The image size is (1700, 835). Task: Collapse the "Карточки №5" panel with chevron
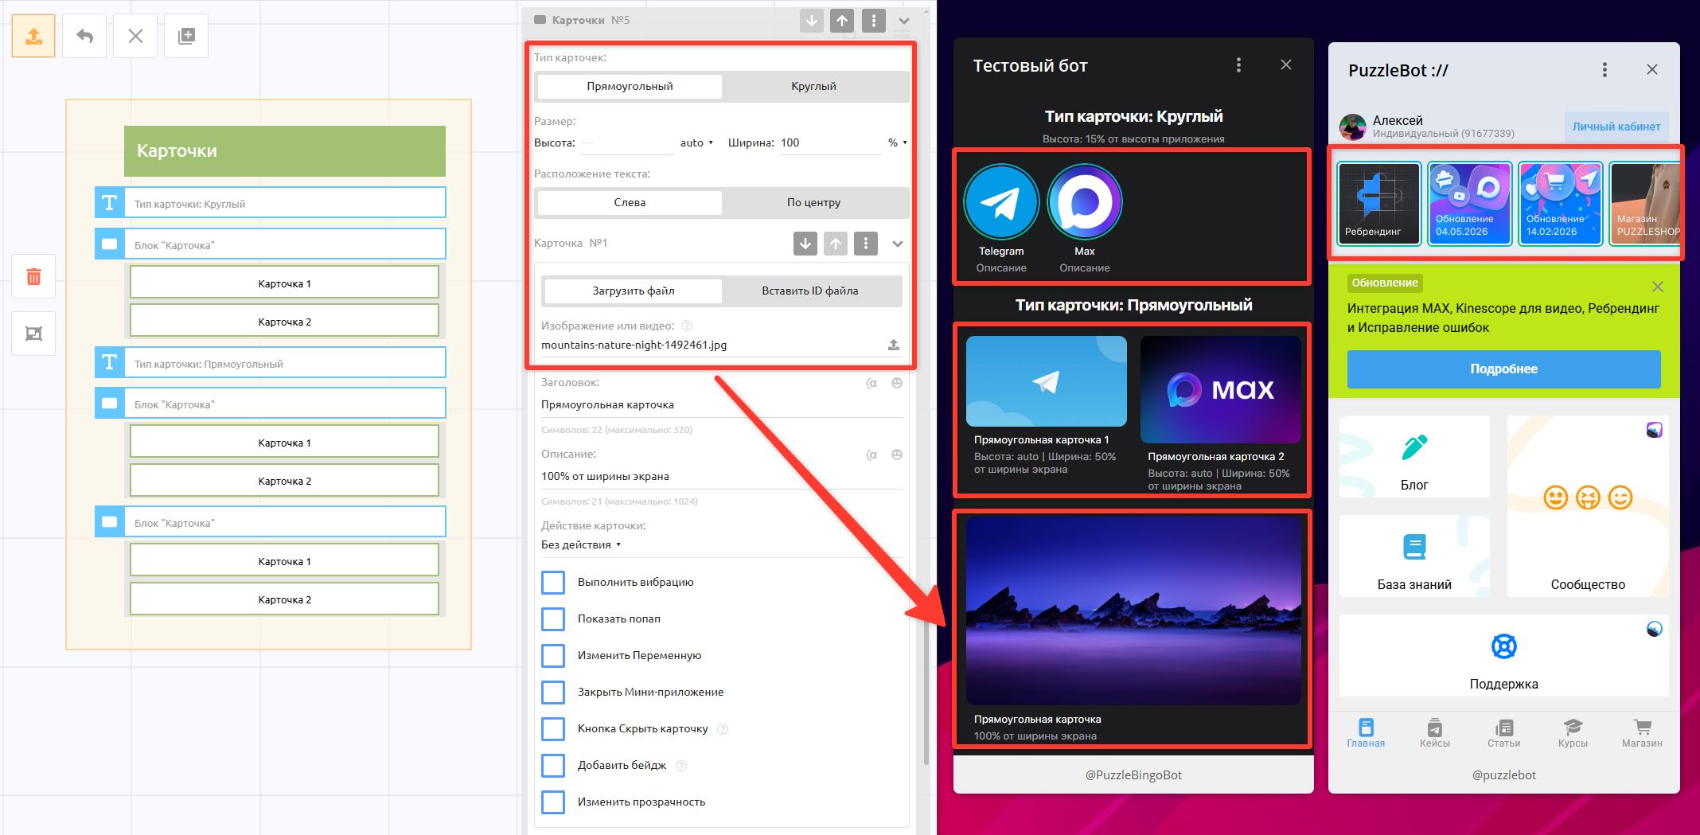904,21
